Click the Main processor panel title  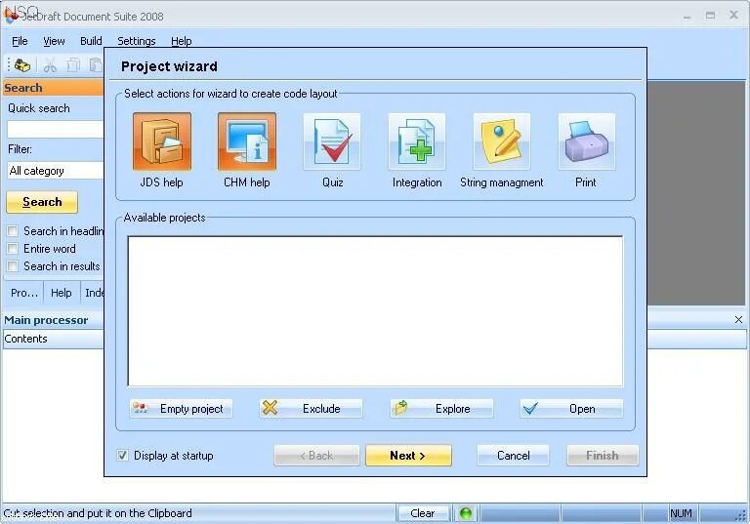(x=47, y=320)
